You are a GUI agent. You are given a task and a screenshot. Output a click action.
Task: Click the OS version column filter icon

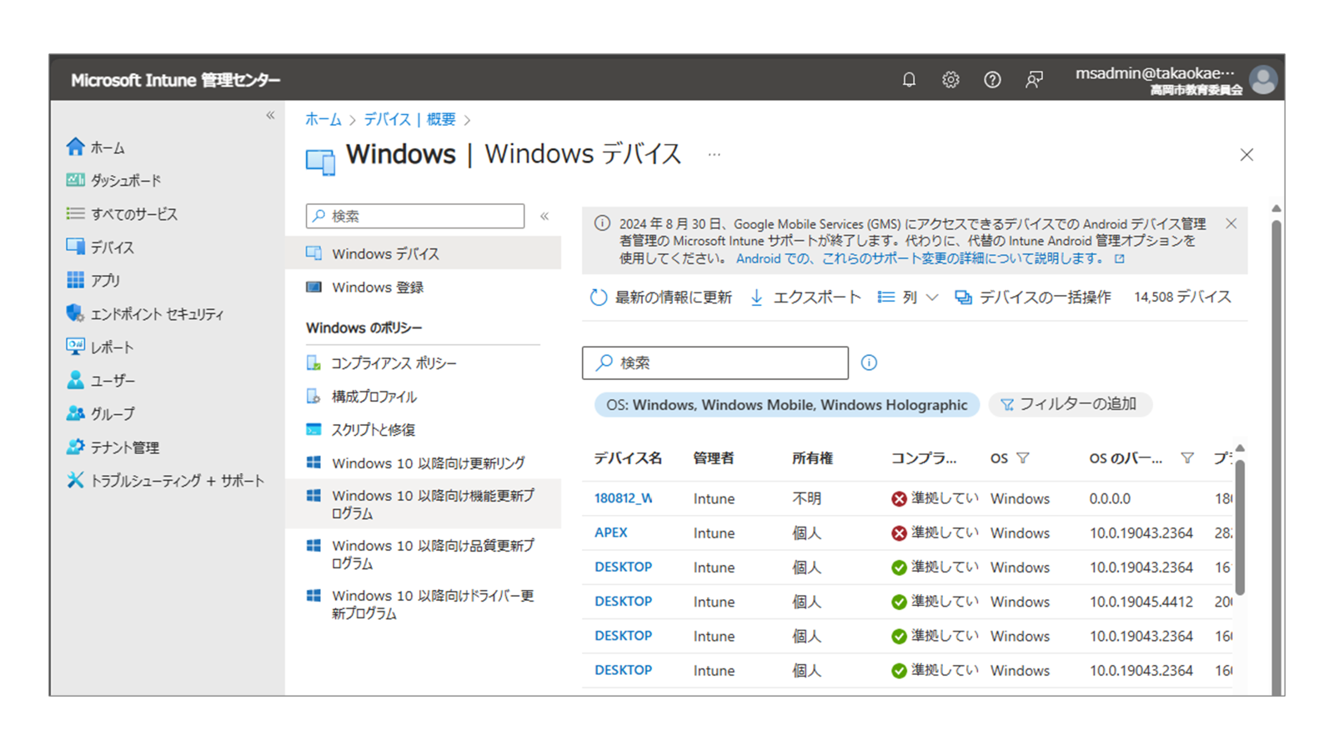(1187, 458)
